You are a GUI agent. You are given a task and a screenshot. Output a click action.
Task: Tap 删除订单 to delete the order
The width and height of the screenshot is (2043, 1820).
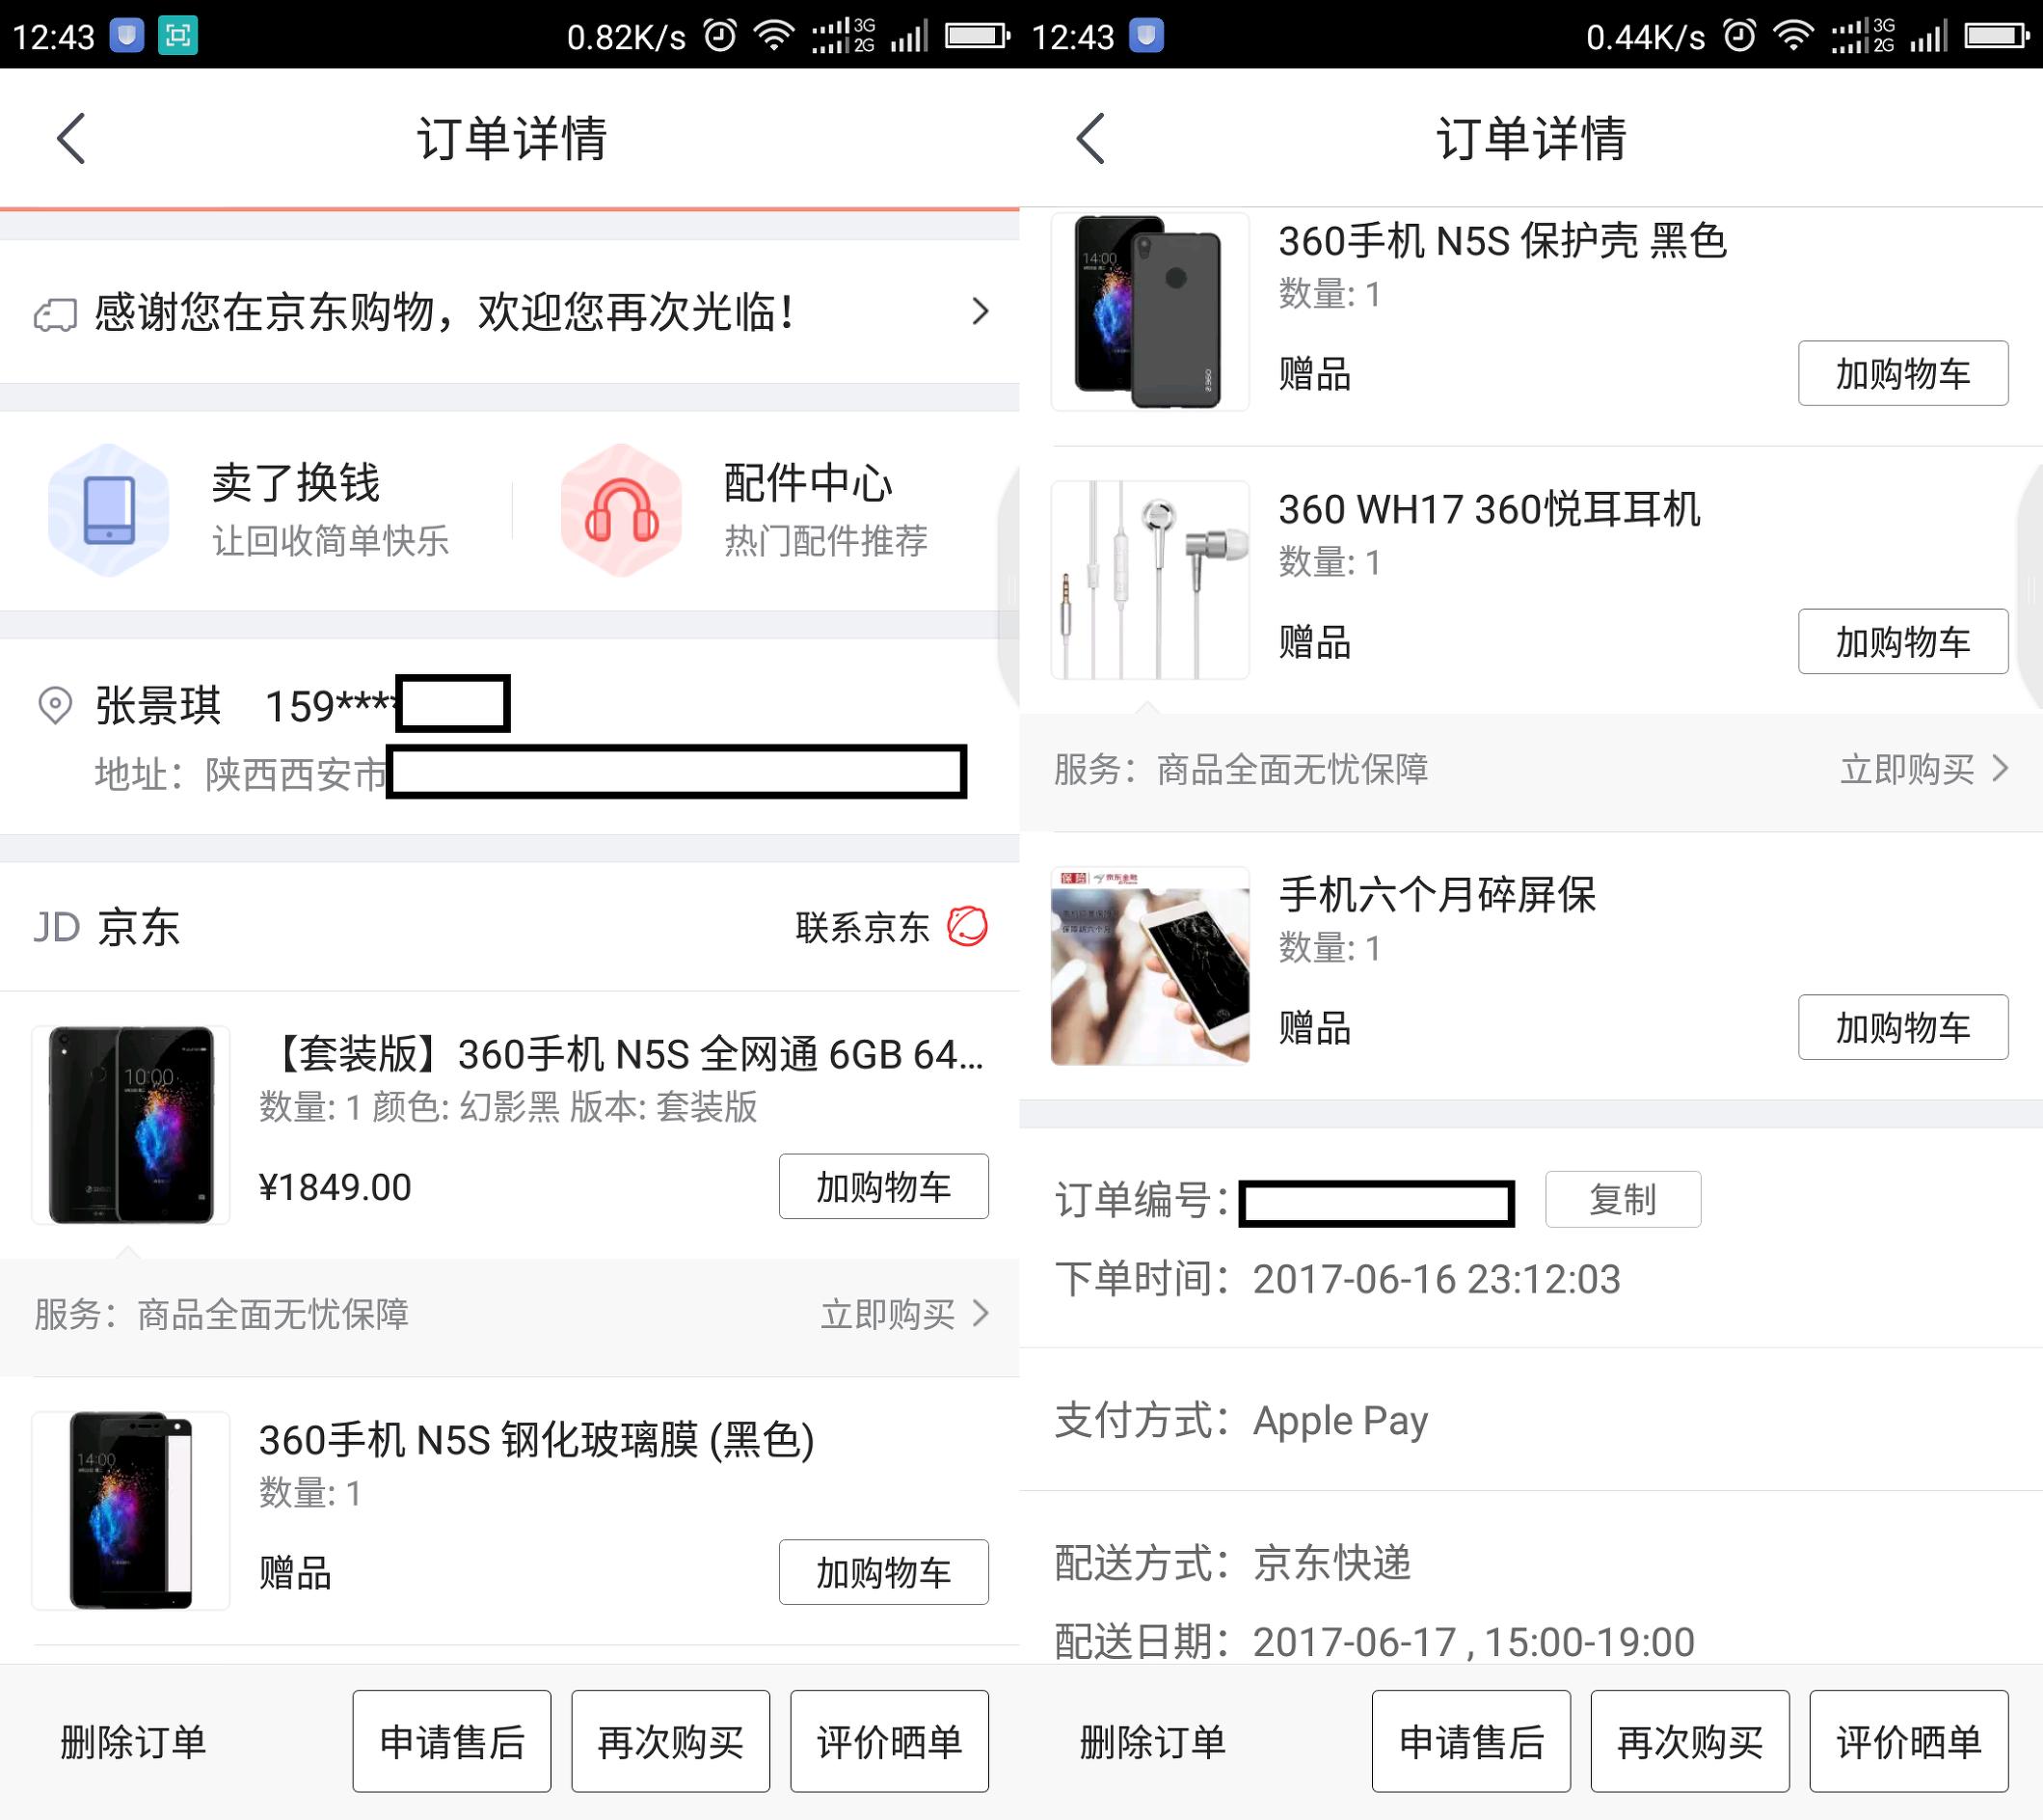[130, 1740]
